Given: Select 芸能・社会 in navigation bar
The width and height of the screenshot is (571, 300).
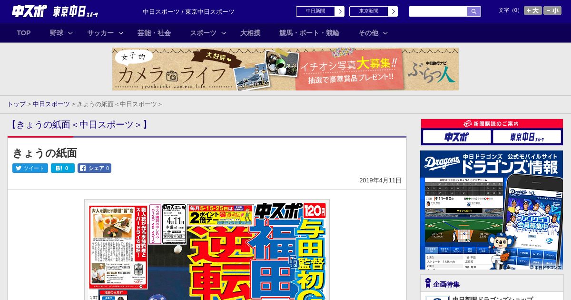Looking at the screenshot, I should coord(154,33).
